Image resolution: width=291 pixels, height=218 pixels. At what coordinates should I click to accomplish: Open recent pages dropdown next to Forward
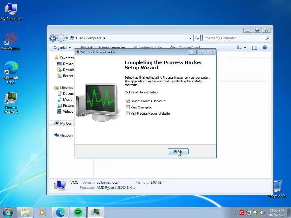66,38
